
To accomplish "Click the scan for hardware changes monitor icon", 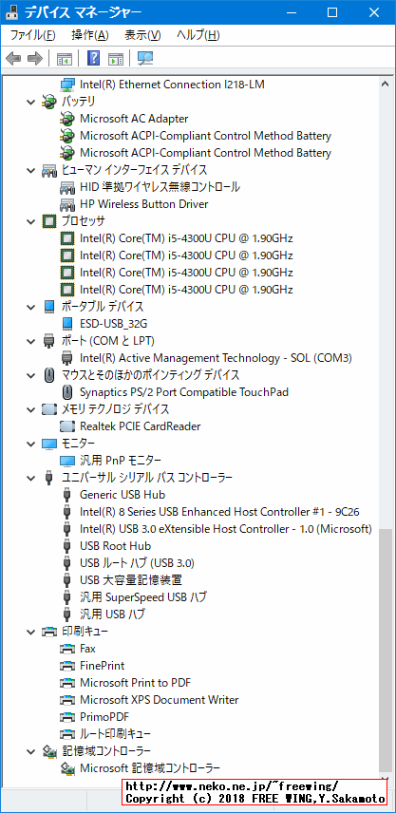I will point(145,58).
